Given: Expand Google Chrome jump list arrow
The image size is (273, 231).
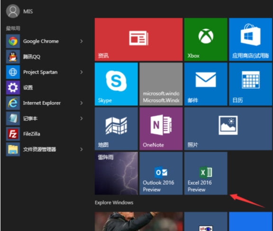Looking at the screenshot, I should click(82, 41).
